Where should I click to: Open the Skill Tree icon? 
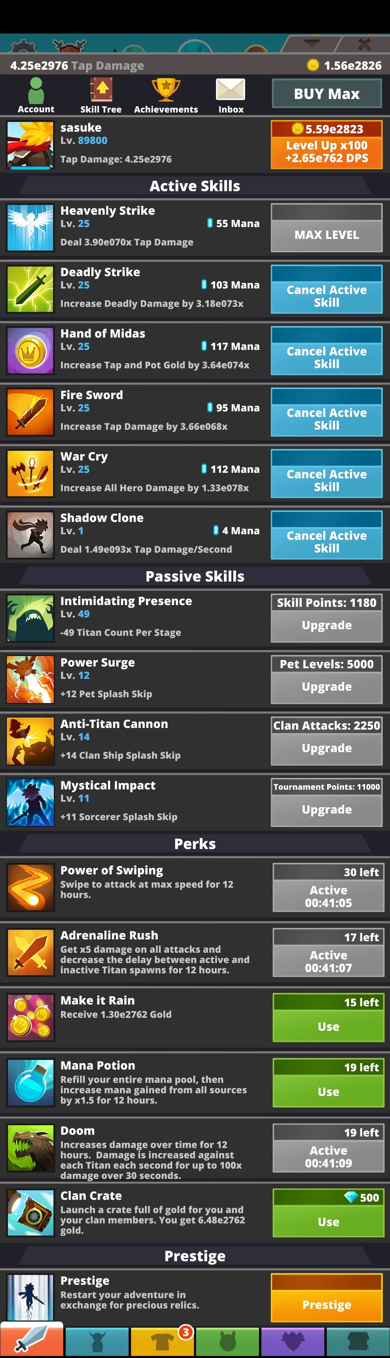pos(101,95)
